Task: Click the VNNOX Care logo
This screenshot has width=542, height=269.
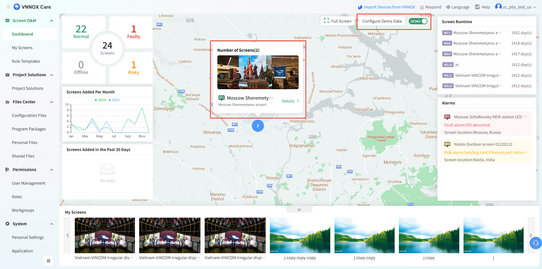Action: point(32,7)
